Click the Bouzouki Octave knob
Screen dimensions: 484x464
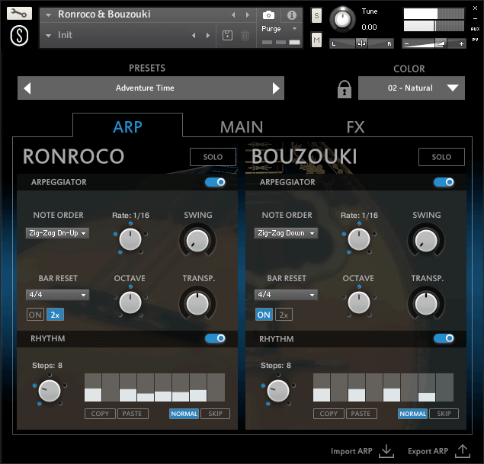[359, 302]
